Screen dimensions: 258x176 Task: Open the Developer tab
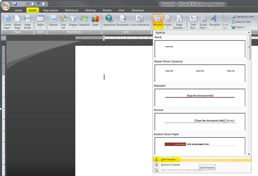point(138,10)
